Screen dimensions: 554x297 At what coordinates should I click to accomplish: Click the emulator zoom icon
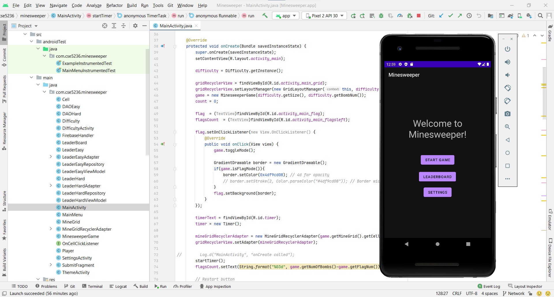pos(508,127)
